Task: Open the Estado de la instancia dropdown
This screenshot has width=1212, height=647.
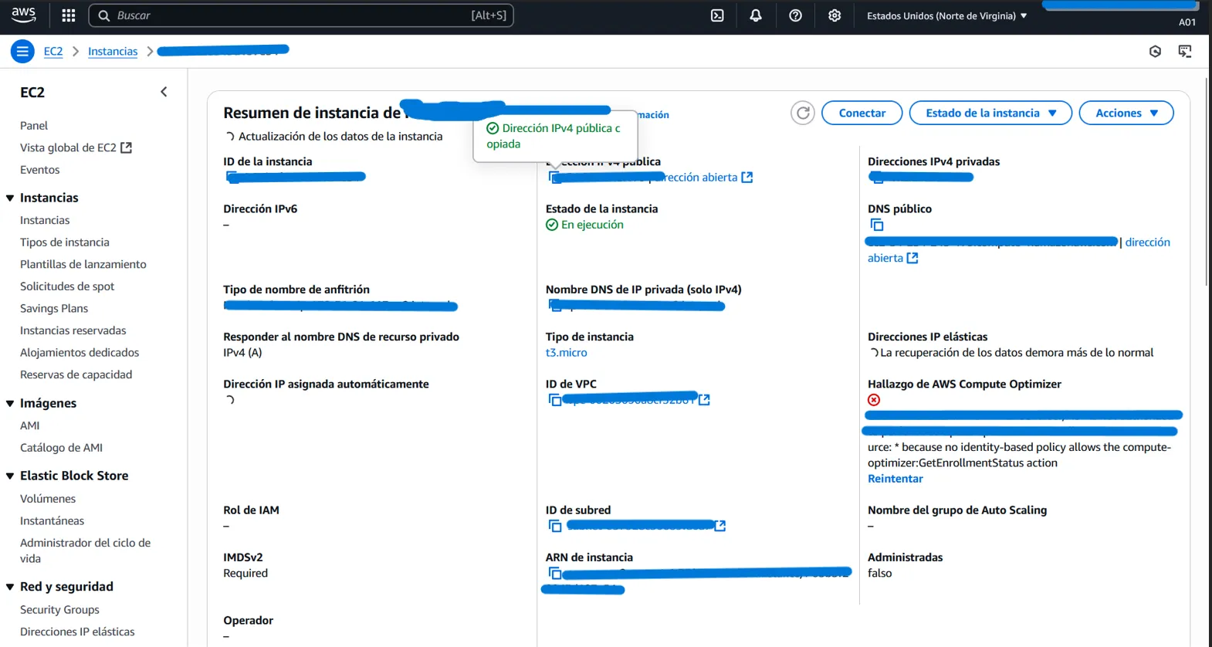Action: [990, 113]
